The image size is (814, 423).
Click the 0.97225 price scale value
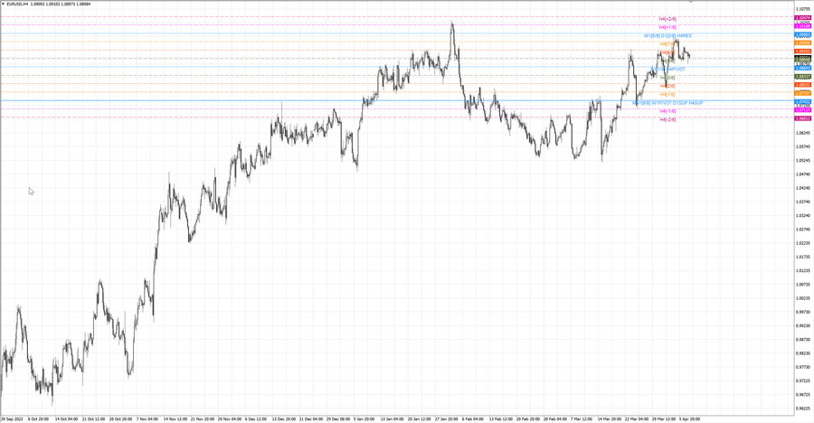coord(803,381)
